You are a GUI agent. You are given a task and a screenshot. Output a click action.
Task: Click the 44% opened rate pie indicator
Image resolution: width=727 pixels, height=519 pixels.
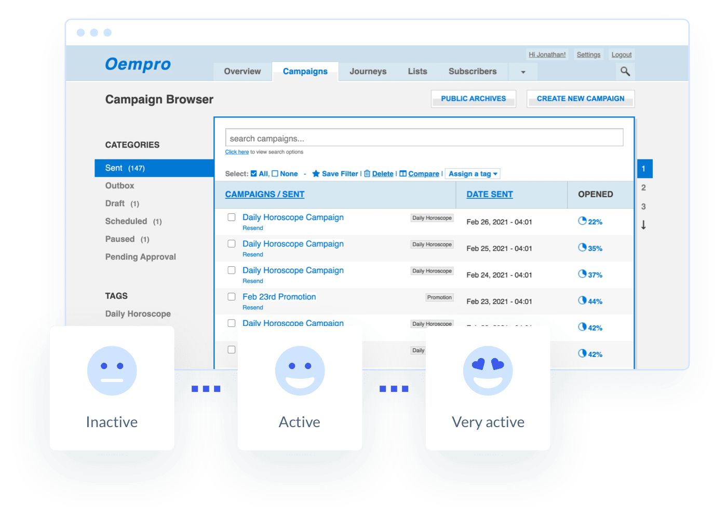pyautogui.click(x=582, y=301)
